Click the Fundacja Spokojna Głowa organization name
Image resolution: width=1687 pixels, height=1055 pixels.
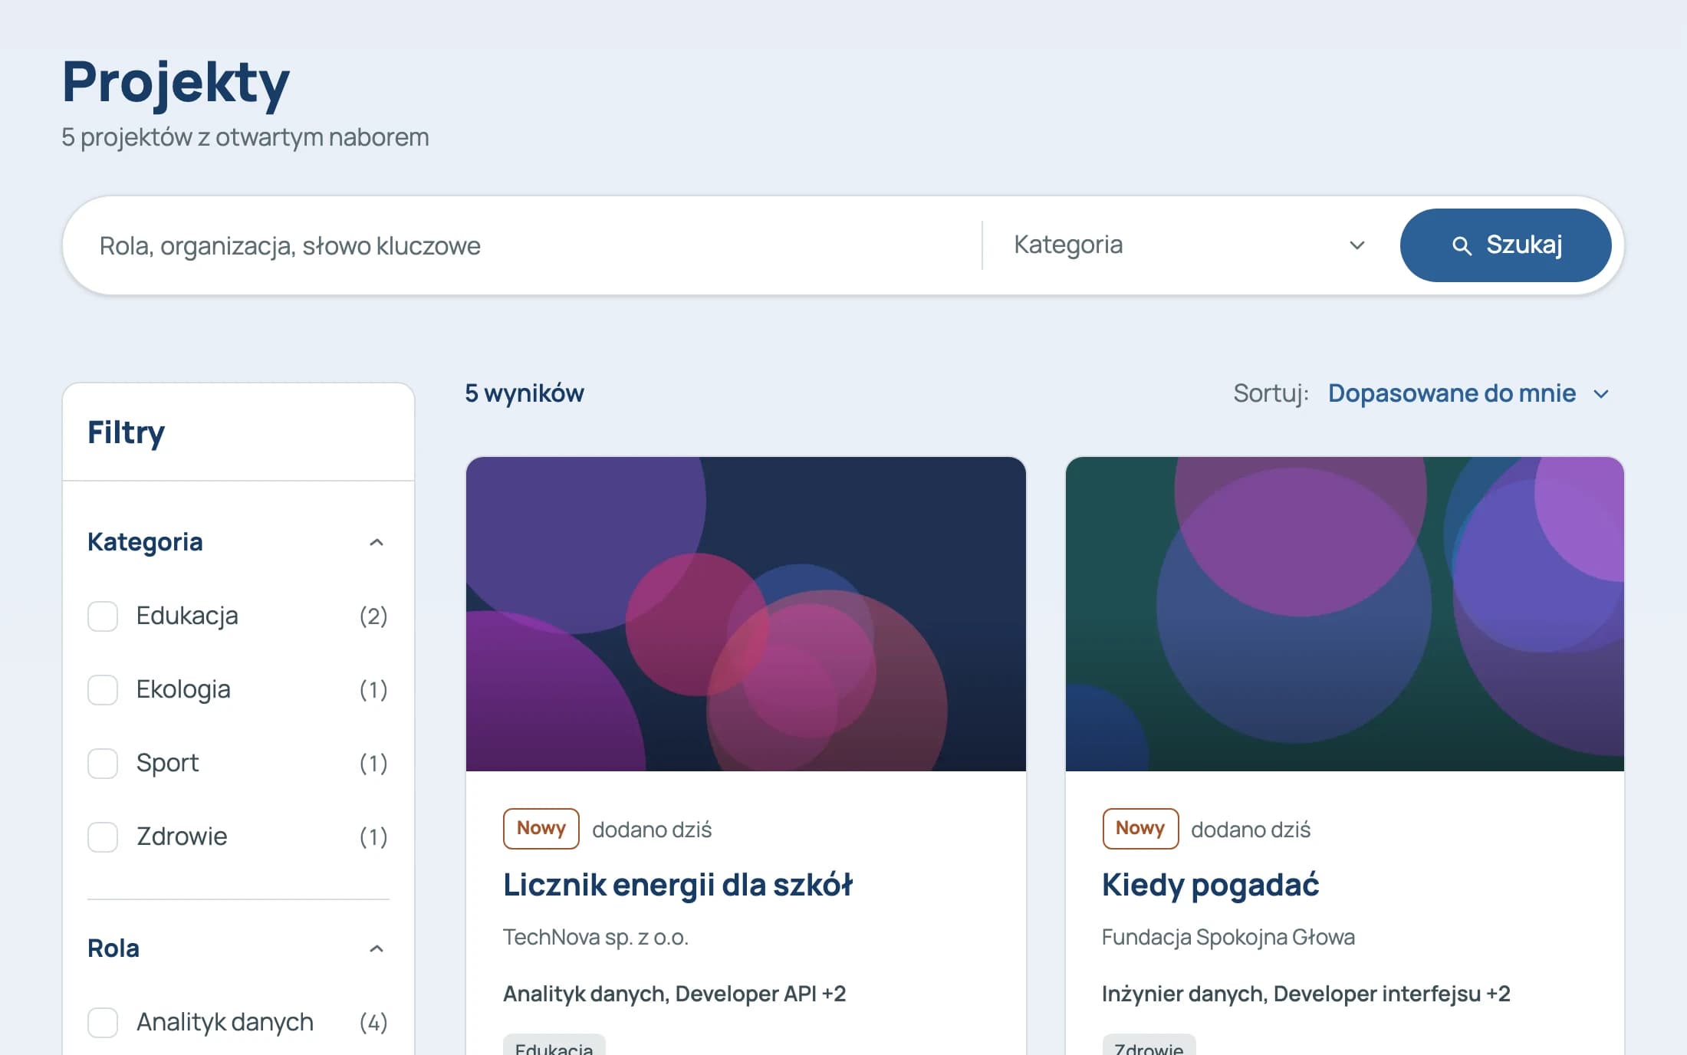[x=1228, y=937]
